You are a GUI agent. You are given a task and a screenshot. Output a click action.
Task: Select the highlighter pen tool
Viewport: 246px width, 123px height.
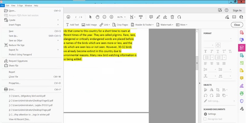pyautogui.click(x=158, y=17)
